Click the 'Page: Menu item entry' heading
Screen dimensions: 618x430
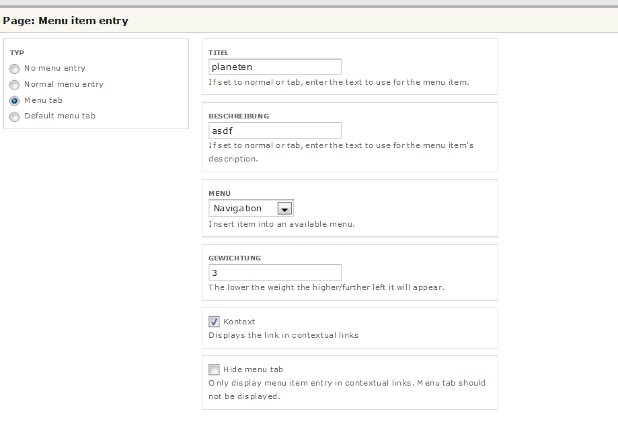click(66, 21)
